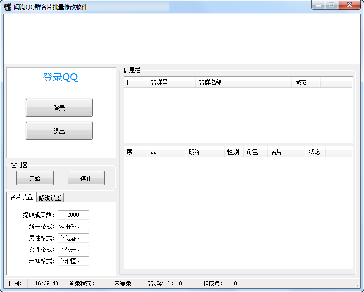
Task: Select the 男性格式 text box
Action: 73,238
